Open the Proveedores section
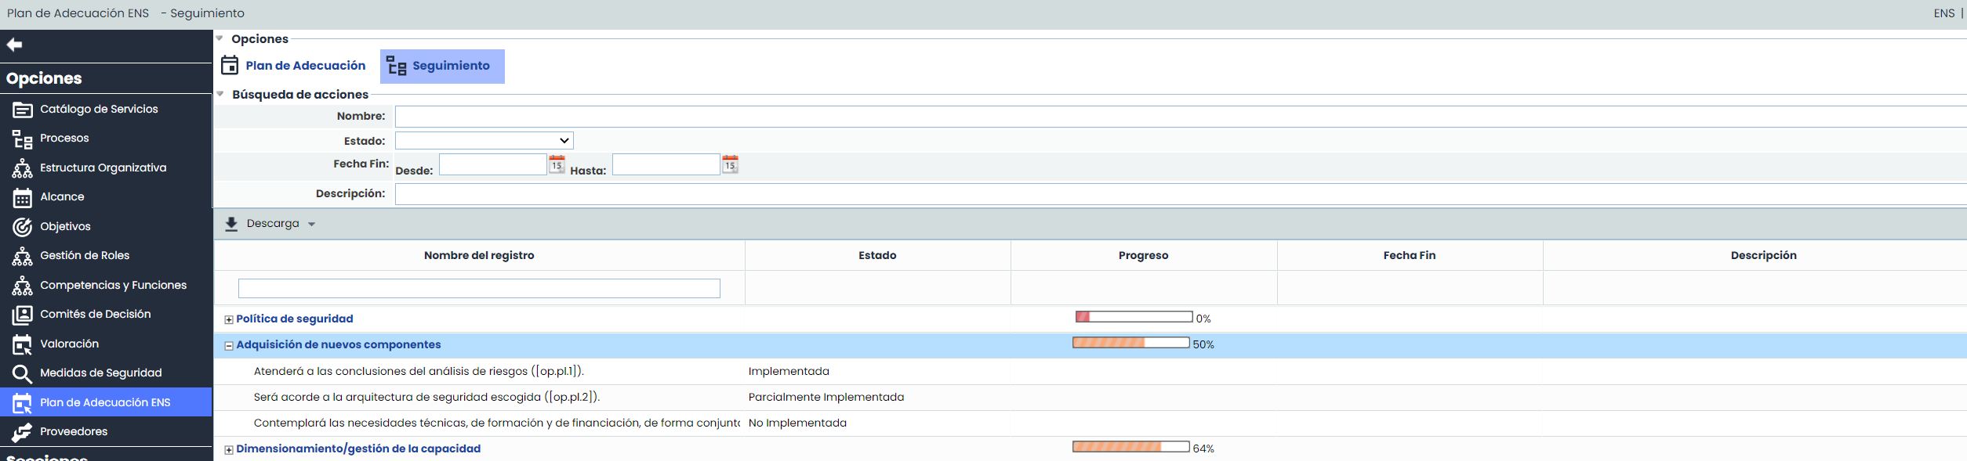 click(x=74, y=431)
